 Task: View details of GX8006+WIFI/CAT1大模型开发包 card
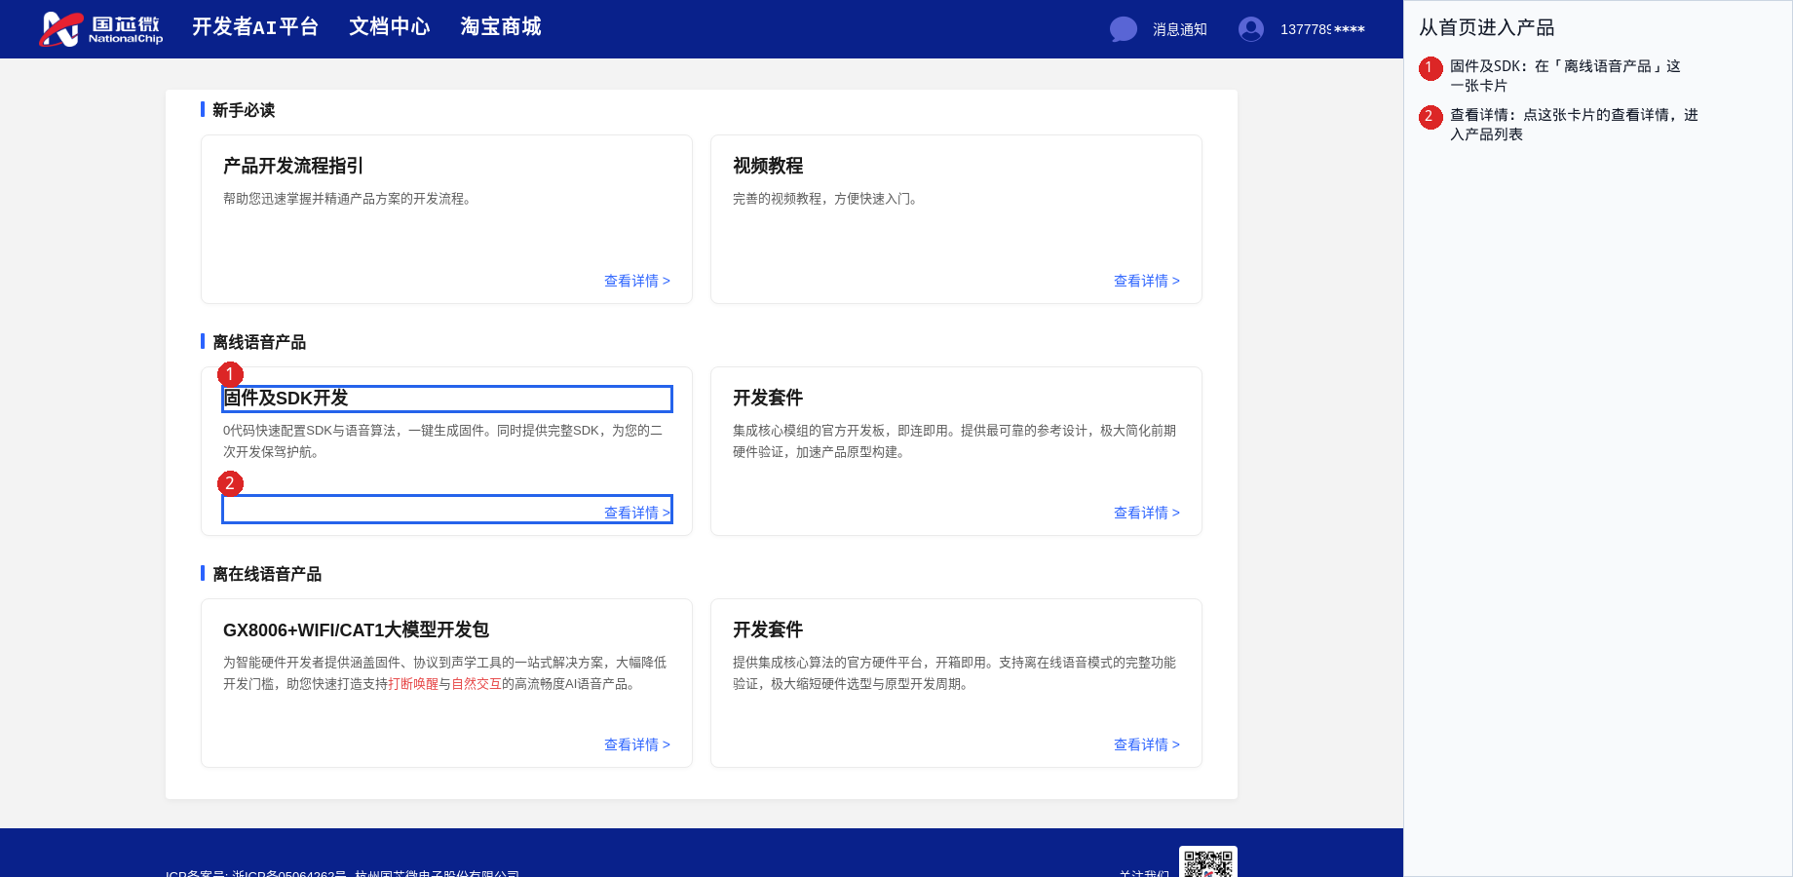[637, 744]
